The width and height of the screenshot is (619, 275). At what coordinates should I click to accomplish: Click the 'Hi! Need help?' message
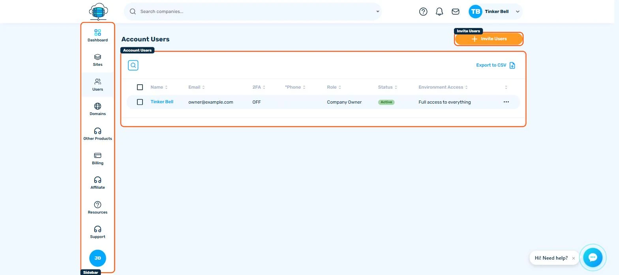coord(551,258)
